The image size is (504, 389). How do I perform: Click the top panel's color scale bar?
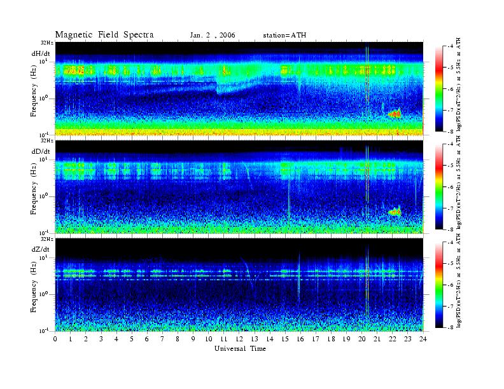[438, 89]
